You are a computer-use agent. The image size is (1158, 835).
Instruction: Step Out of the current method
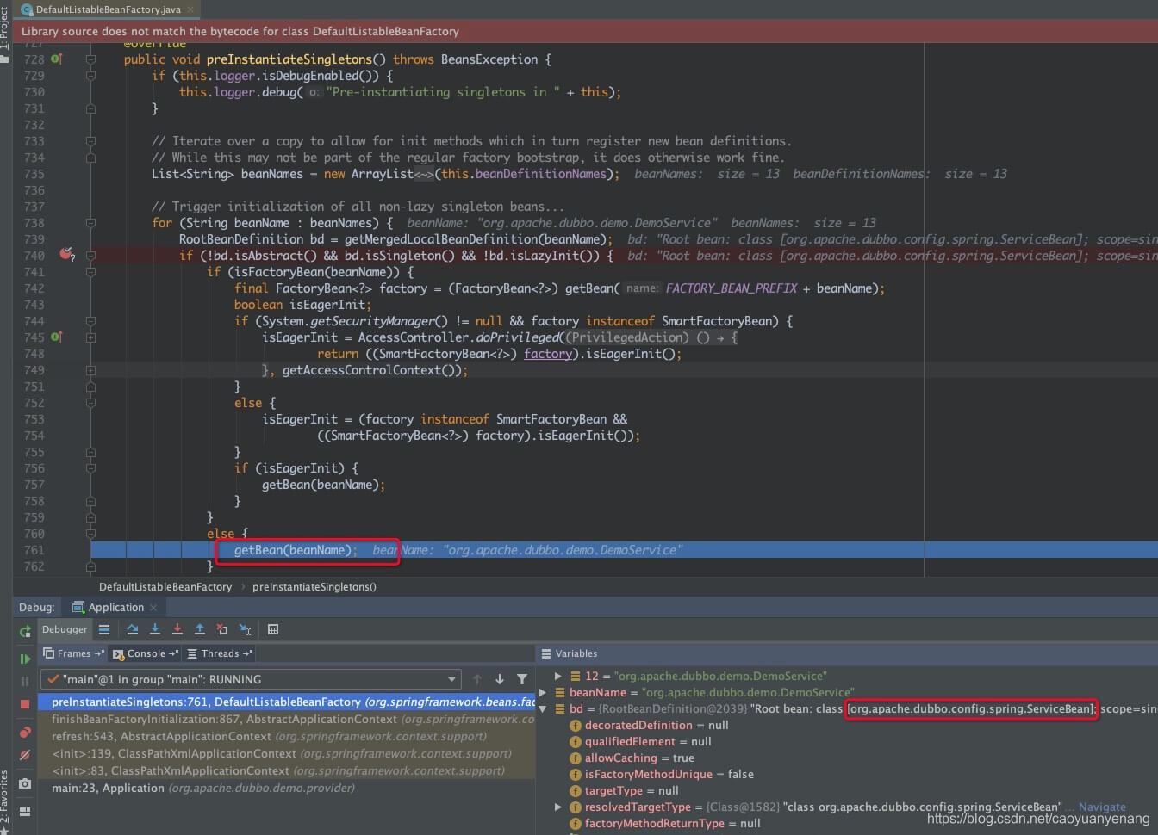click(x=199, y=629)
